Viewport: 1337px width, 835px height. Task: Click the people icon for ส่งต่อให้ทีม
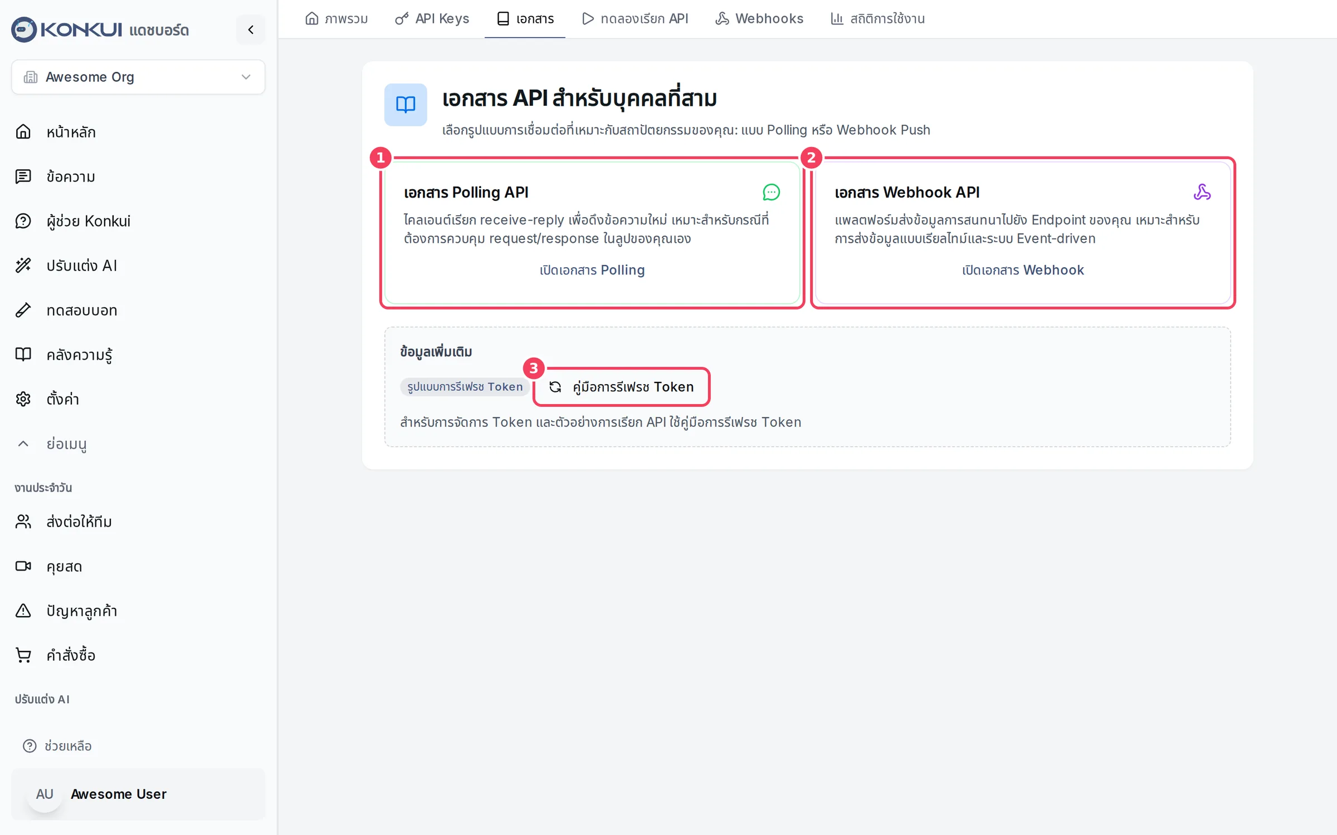point(23,522)
